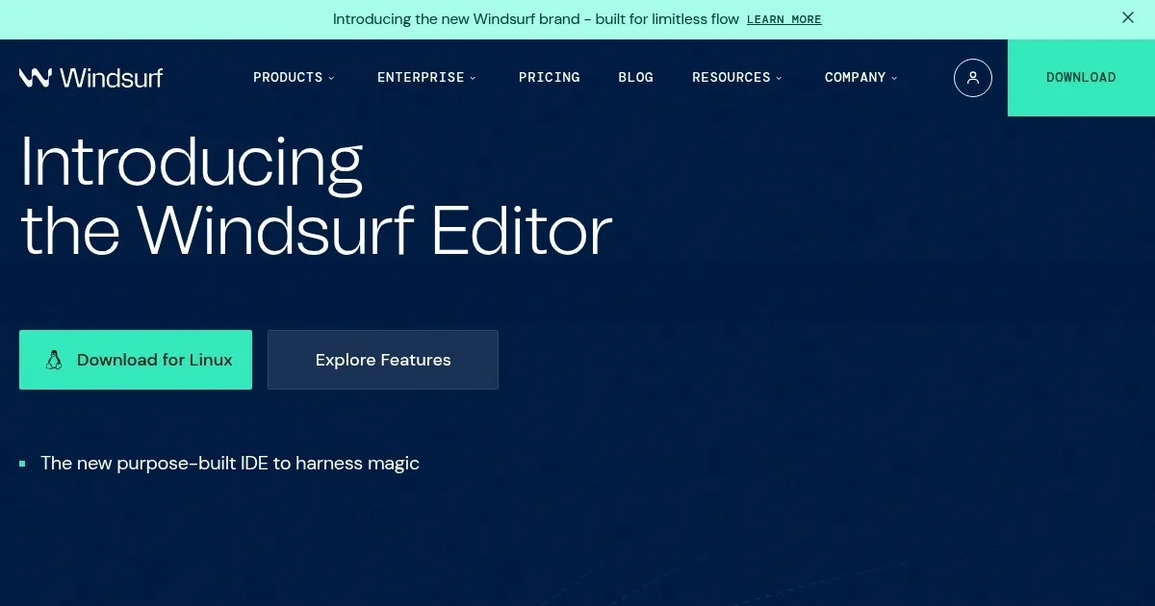The height and width of the screenshot is (606, 1155).
Task: Click the "Introducing the Windsurf Editor" heading
Action: 316,196
